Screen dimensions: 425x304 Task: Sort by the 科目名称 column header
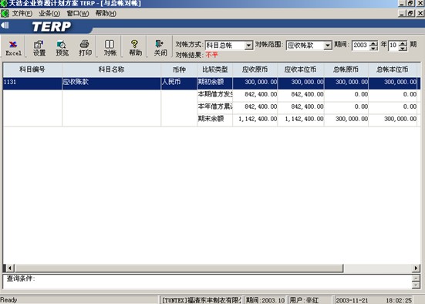point(111,69)
